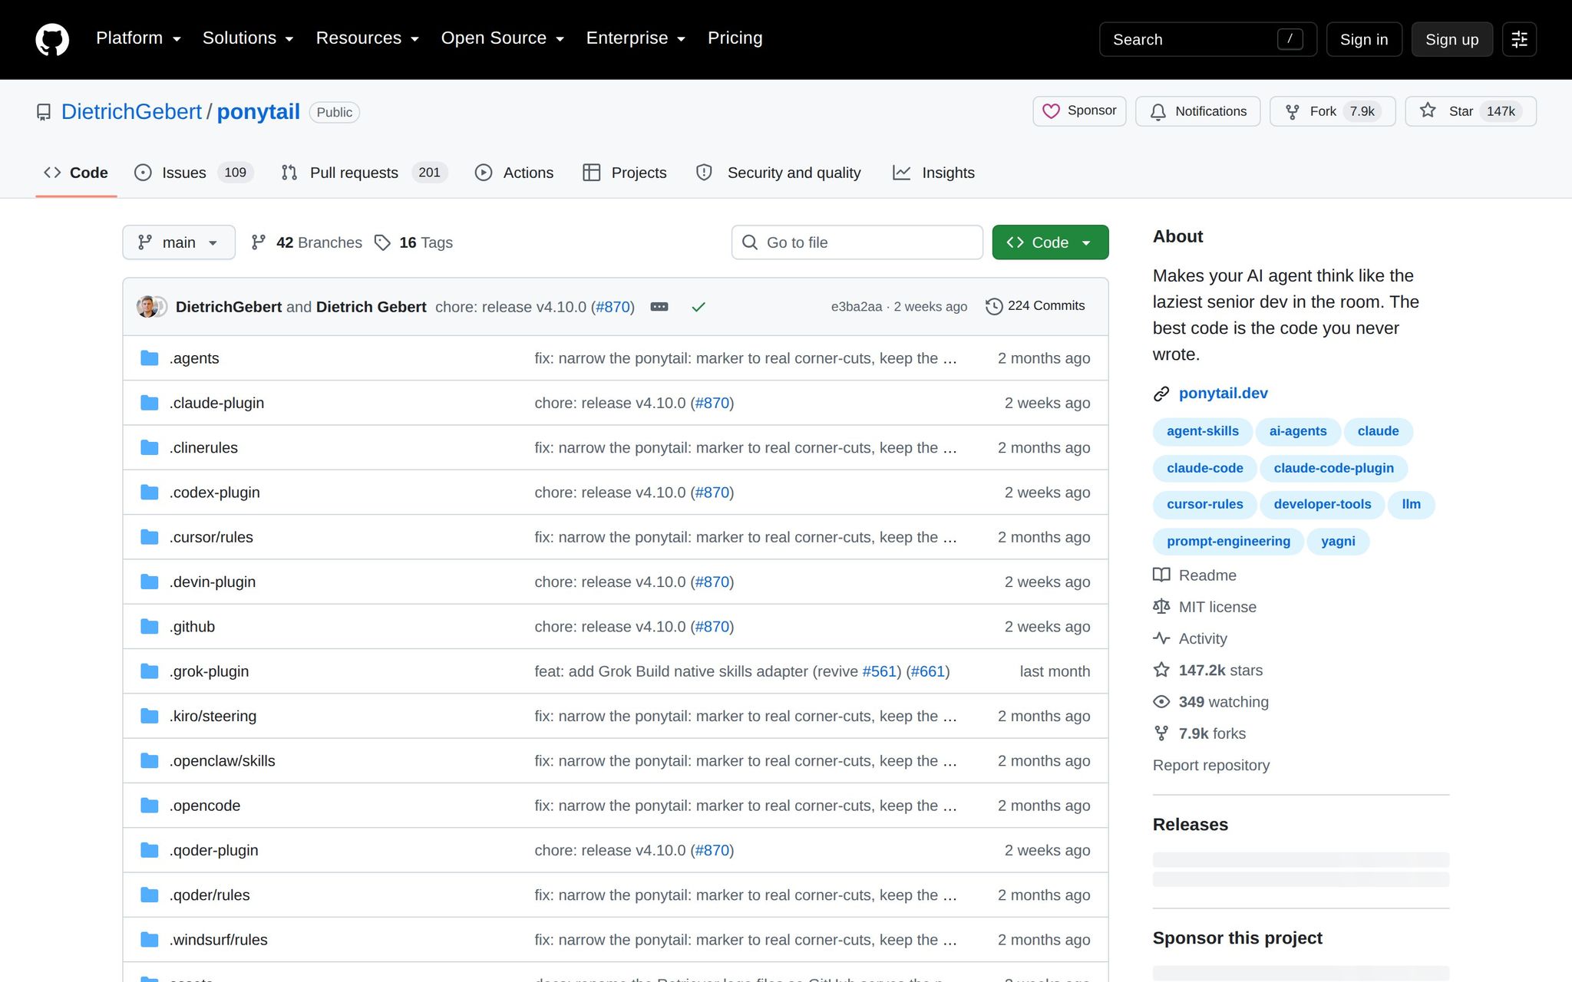Click Report repository
The image size is (1572, 982).
click(1211, 766)
